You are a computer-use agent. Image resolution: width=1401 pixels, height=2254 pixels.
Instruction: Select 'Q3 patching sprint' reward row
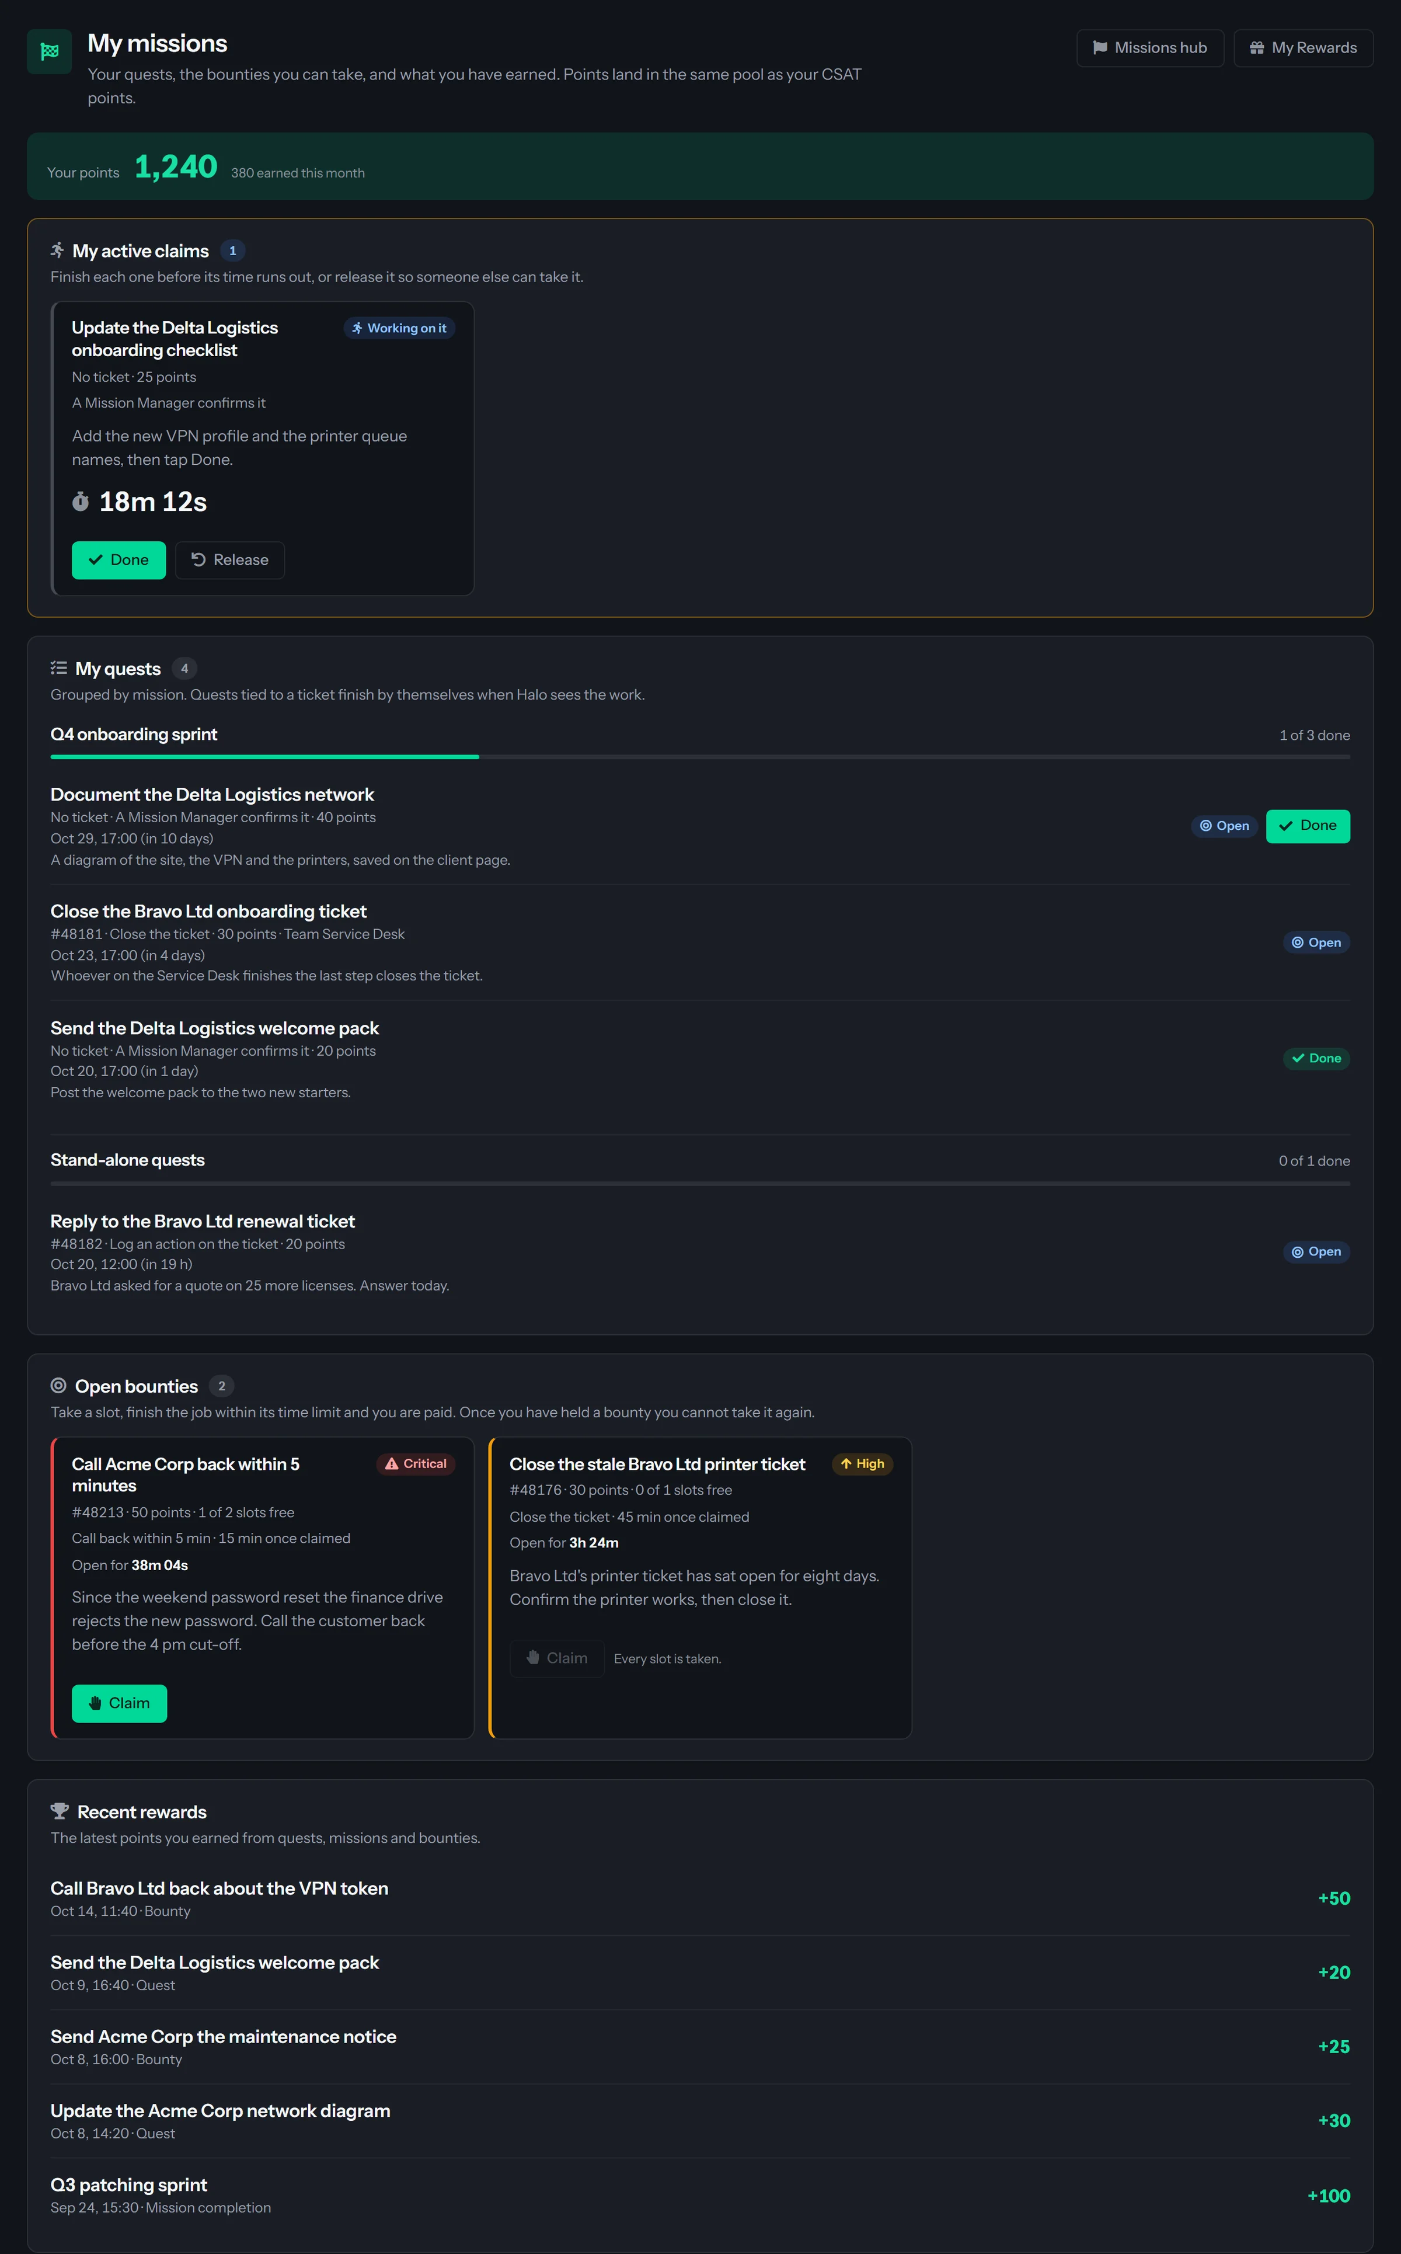(x=699, y=2196)
